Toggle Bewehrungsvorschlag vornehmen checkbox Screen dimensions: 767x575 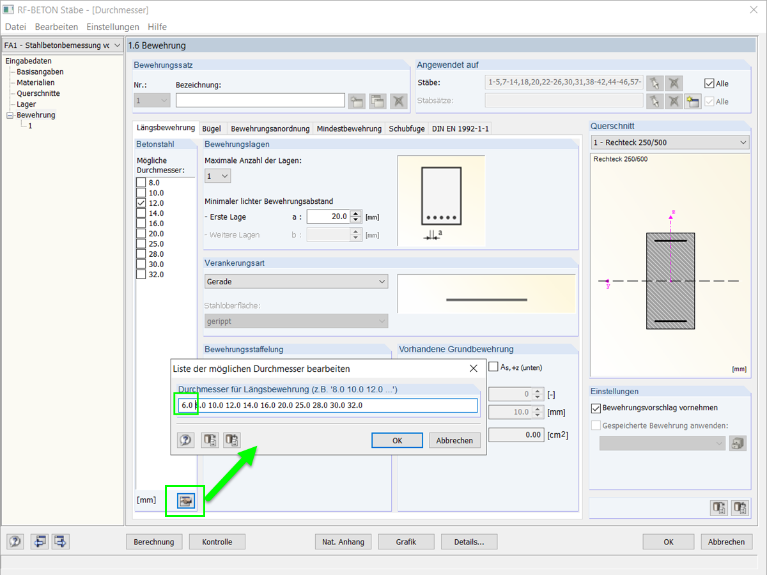coord(596,408)
